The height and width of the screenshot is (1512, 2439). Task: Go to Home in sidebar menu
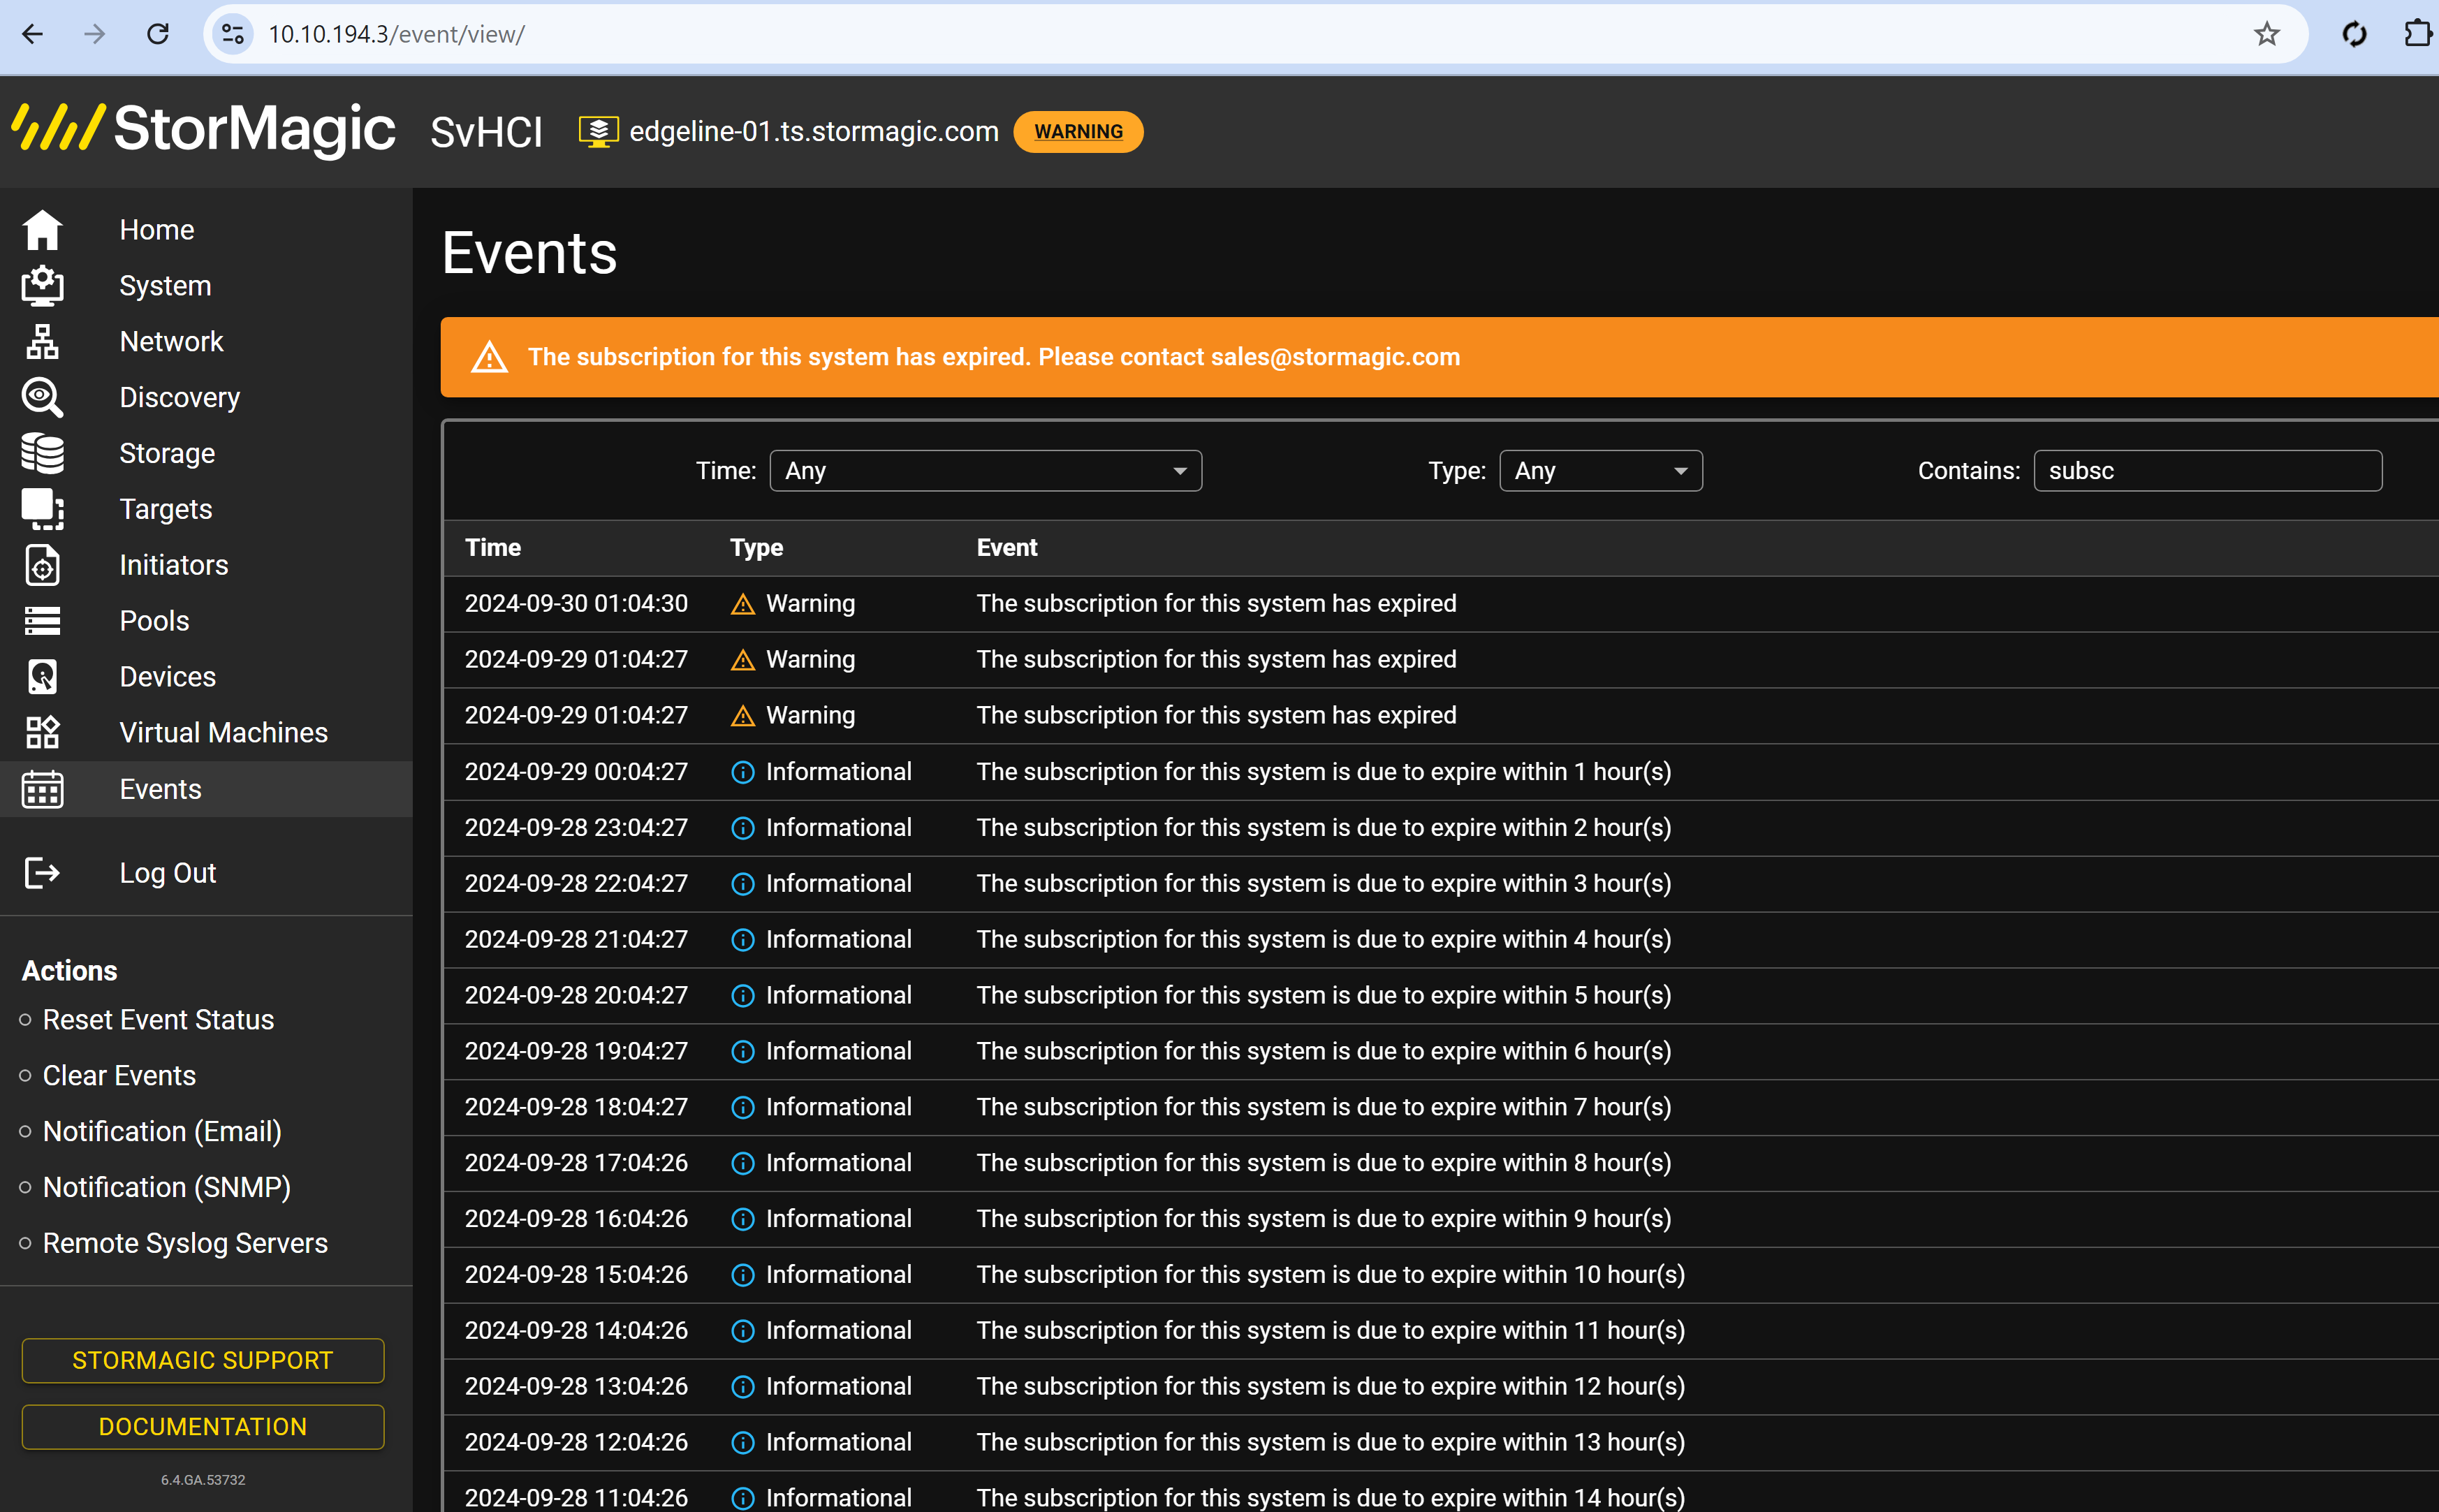156,230
